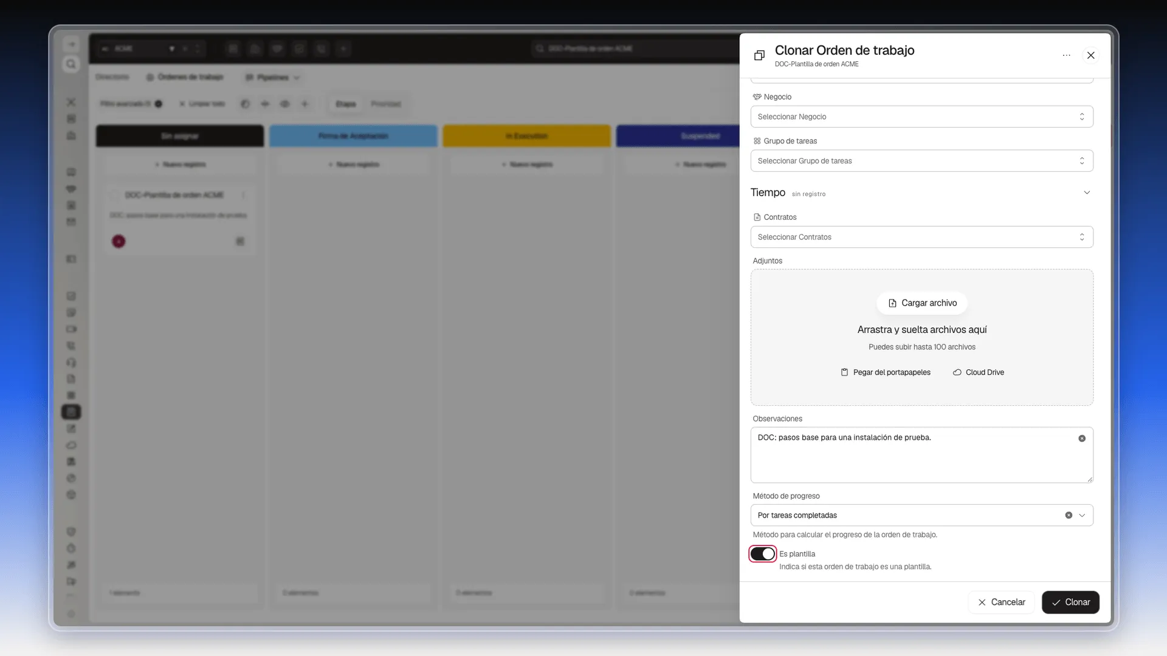This screenshot has height=656, width=1167.
Task: Click the search icon in left sidebar
Action: (71, 64)
